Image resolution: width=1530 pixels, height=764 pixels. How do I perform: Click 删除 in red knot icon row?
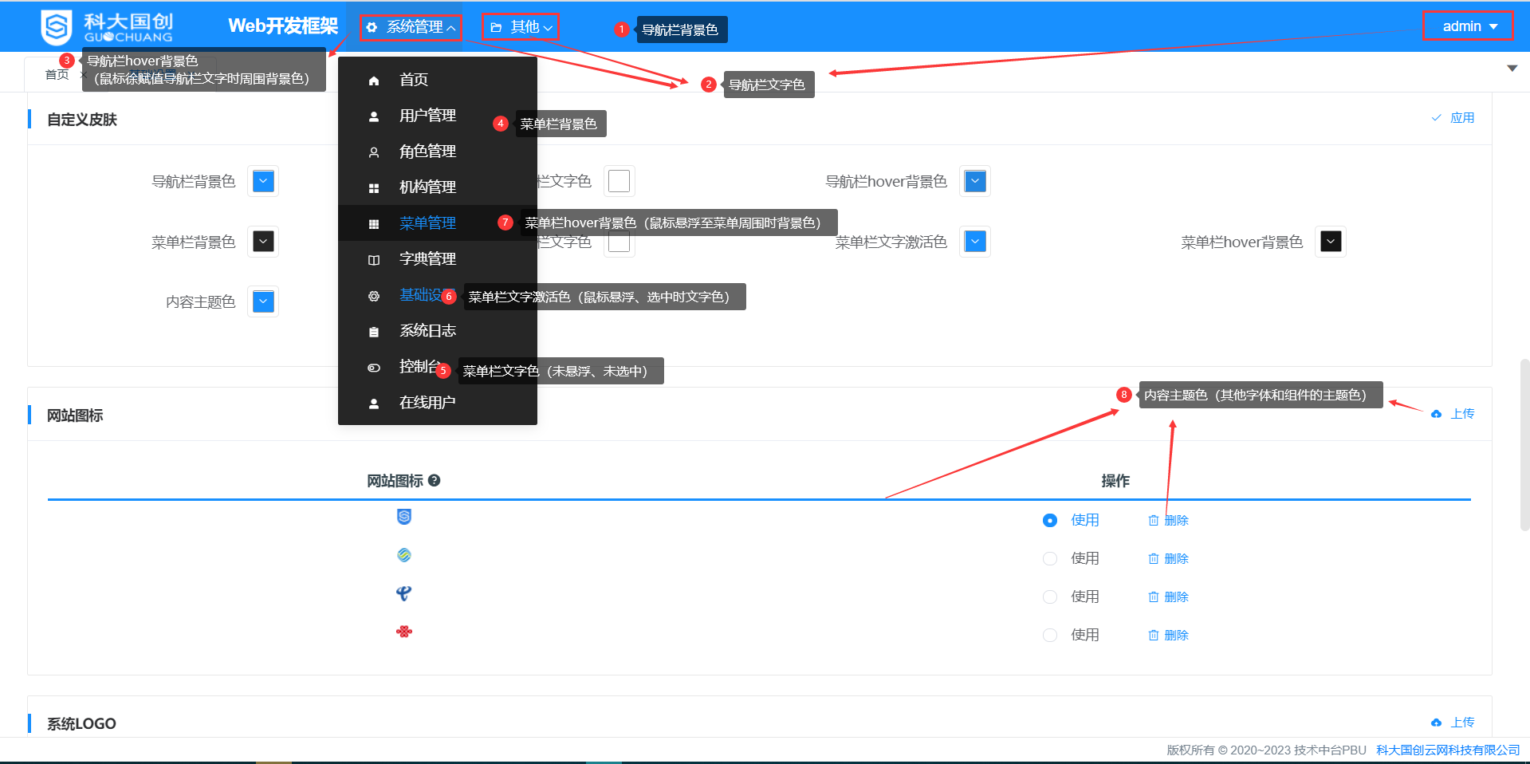click(1168, 635)
